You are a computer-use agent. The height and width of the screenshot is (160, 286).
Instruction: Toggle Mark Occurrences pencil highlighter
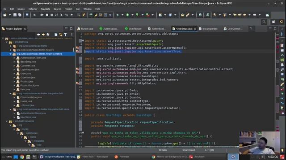pos(96,15)
